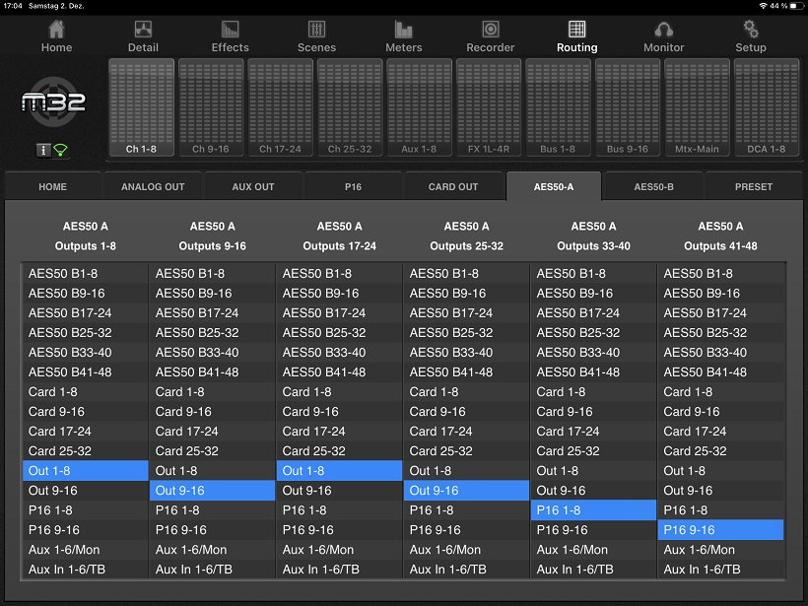Select the DCA 1-8 meter bank
808x606 pixels.
(767, 107)
